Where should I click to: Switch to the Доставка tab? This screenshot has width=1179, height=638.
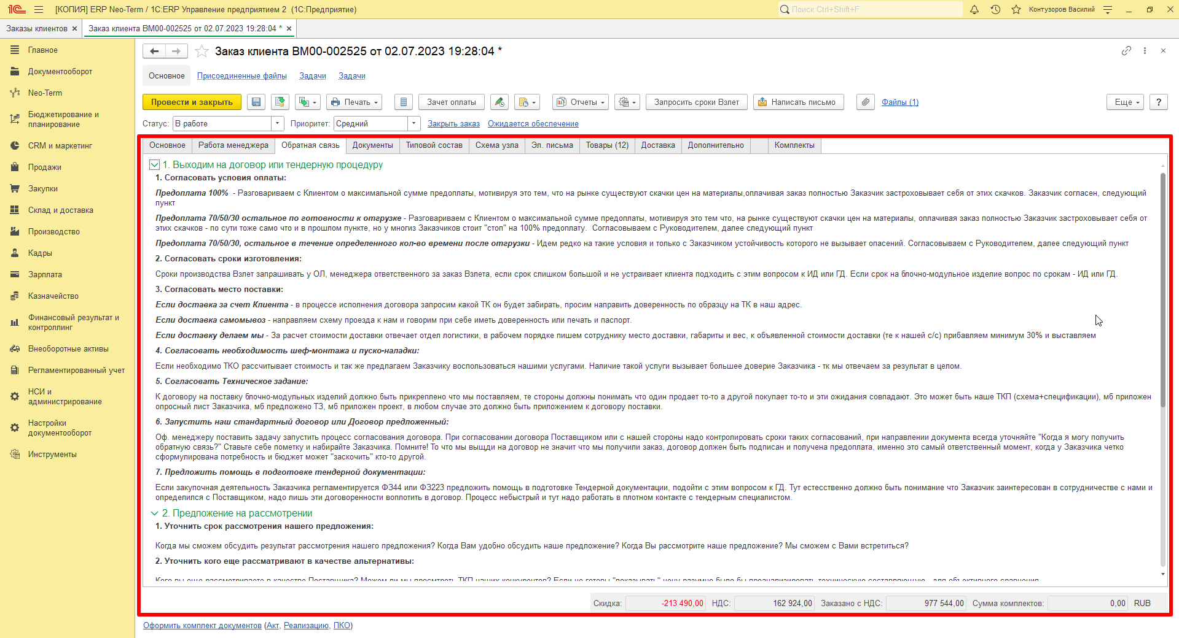tap(658, 145)
